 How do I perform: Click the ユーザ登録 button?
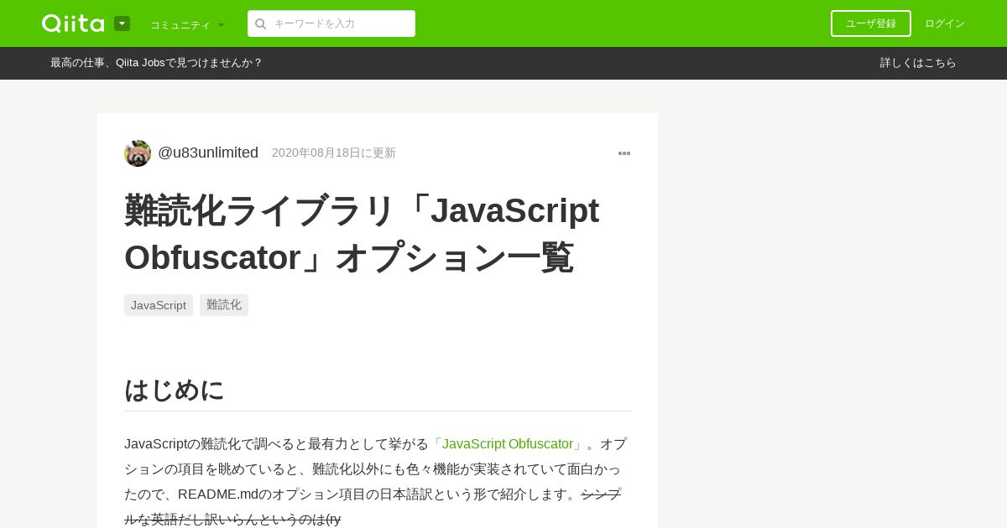pos(871,23)
